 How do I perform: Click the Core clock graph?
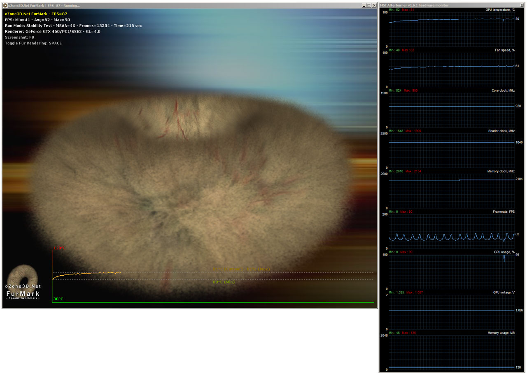[451, 110]
